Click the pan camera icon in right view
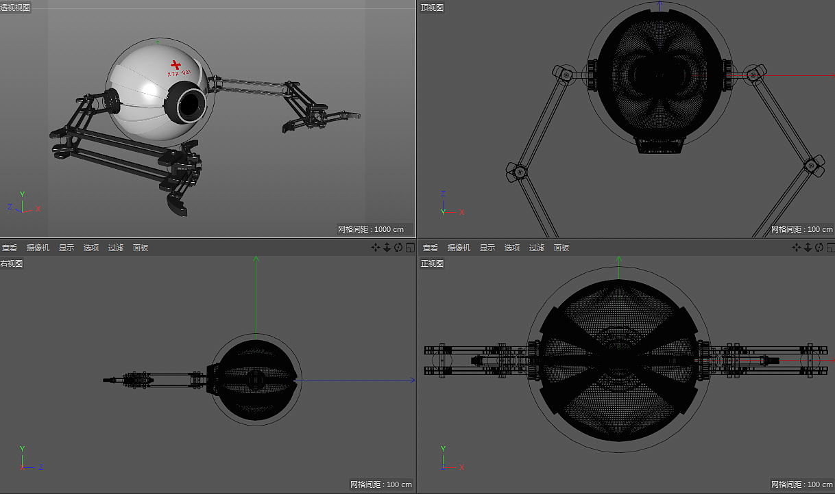Image resolution: width=835 pixels, height=494 pixels. click(x=375, y=248)
